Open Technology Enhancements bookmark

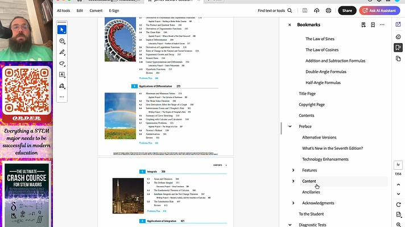coord(325,159)
